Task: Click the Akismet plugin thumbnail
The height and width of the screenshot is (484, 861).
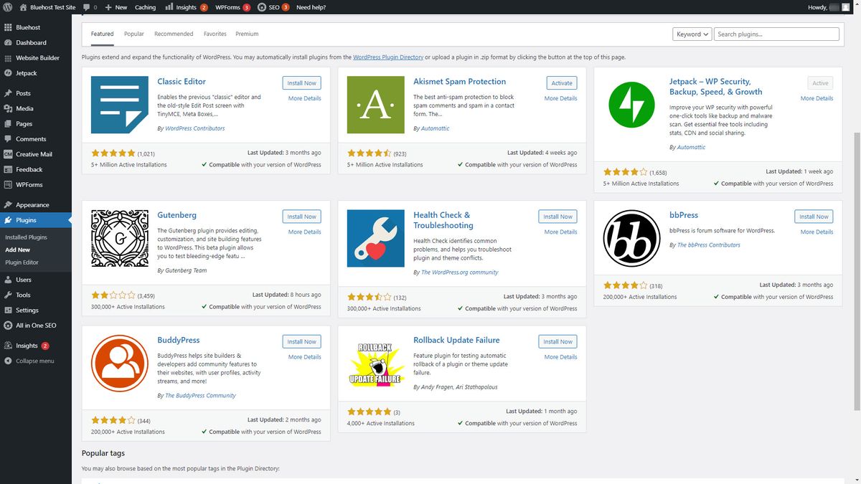Action: 375,105
